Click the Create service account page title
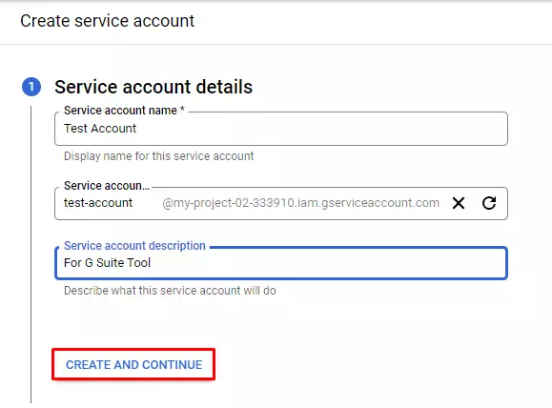The width and height of the screenshot is (552, 408). 108,21
